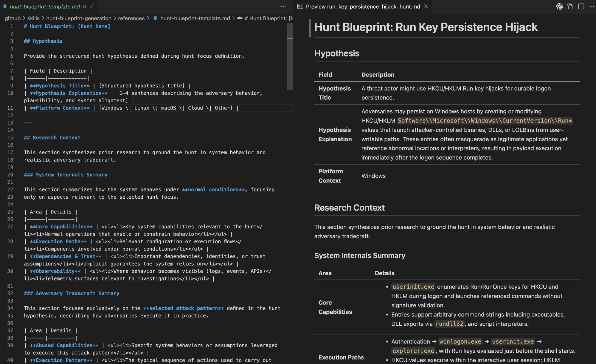
Task: Open the hunt-blueprint-generation breadcrumb dropdown
Action: (79, 18)
